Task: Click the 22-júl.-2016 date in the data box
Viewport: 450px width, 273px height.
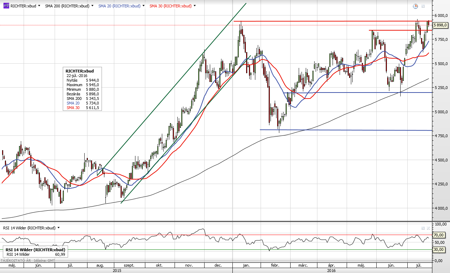Action: tap(77, 76)
